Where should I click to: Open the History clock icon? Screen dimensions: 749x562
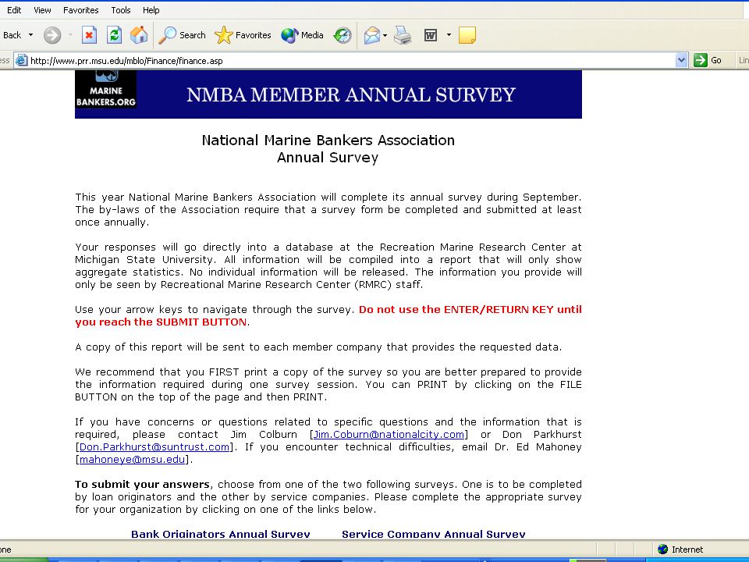(x=343, y=35)
